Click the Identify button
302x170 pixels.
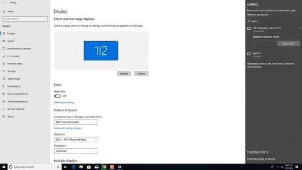[124, 74]
